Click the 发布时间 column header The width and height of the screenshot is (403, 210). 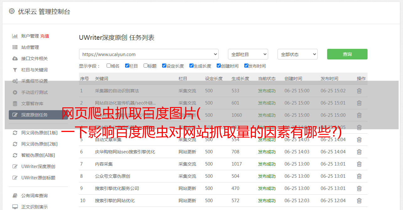pos(329,79)
